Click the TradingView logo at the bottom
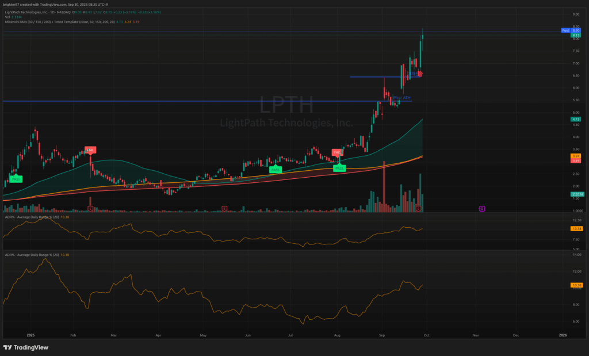 (x=26, y=348)
